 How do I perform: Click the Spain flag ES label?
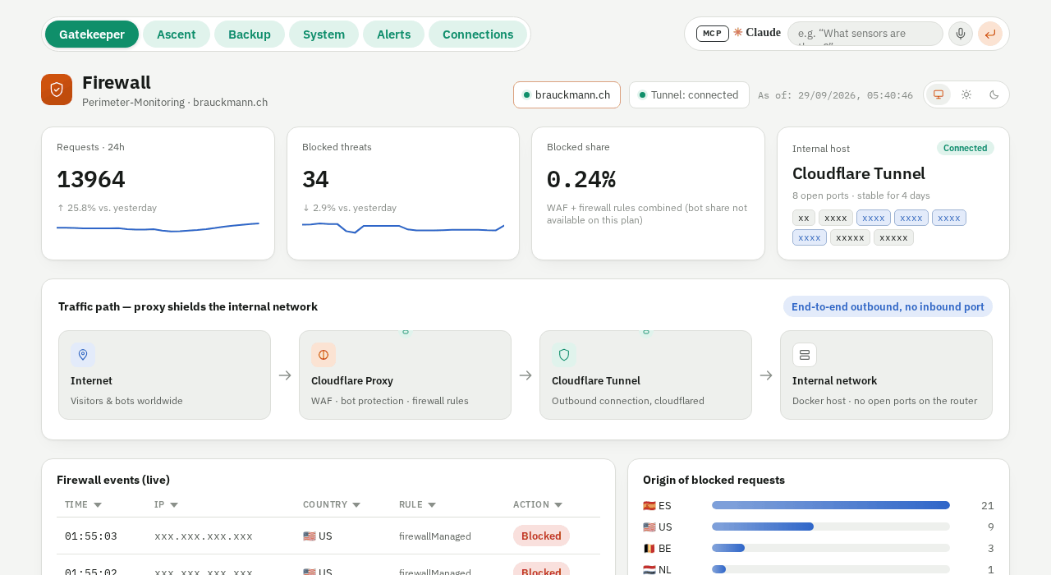(657, 506)
